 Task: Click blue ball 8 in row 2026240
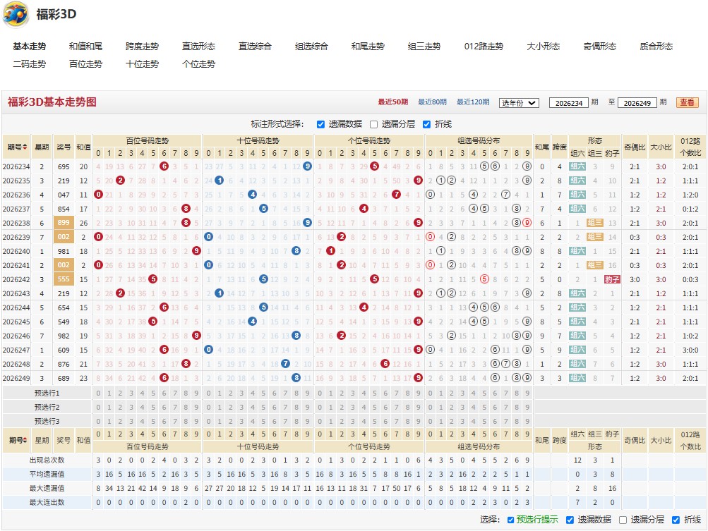point(296,251)
